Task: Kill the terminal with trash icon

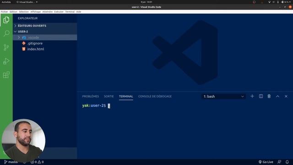Action: click(x=269, y=96)
